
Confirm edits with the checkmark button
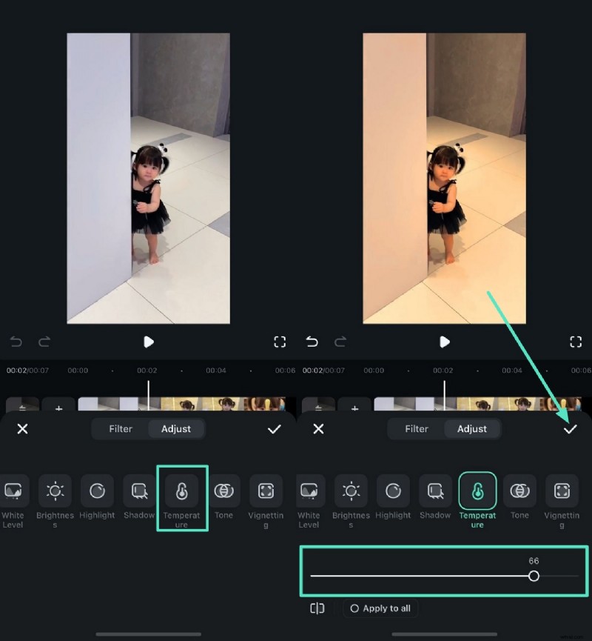click(x=570, y=428)
